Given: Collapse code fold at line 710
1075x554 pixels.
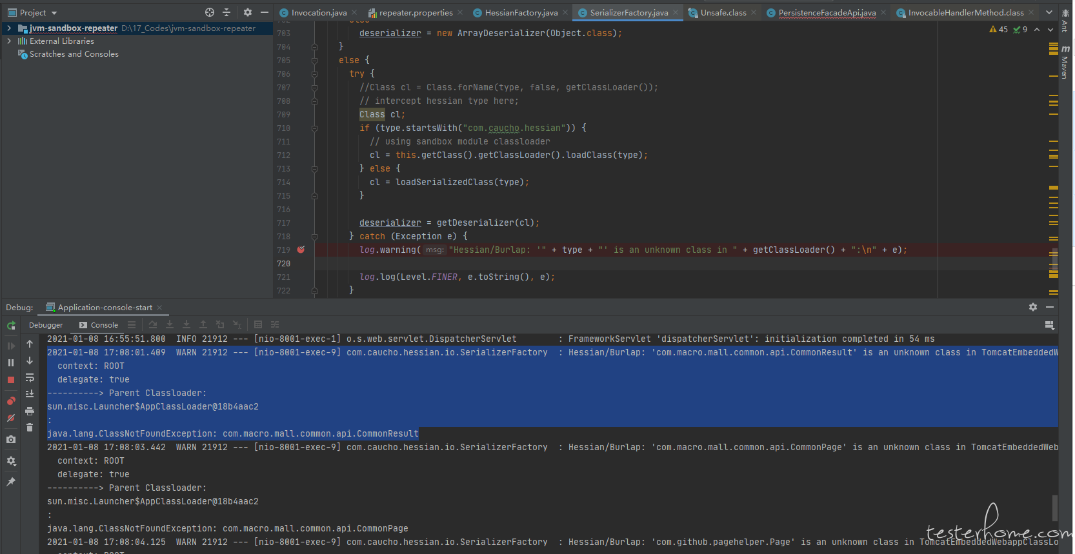Looking at the screenshot, I should (314, 128).
